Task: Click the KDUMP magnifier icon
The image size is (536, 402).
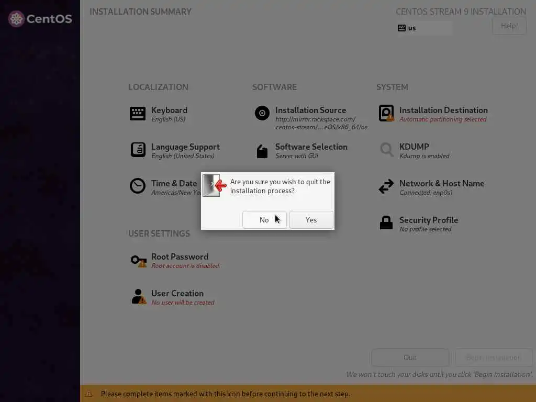Action: pyautogui.click(x=387, y=150)
